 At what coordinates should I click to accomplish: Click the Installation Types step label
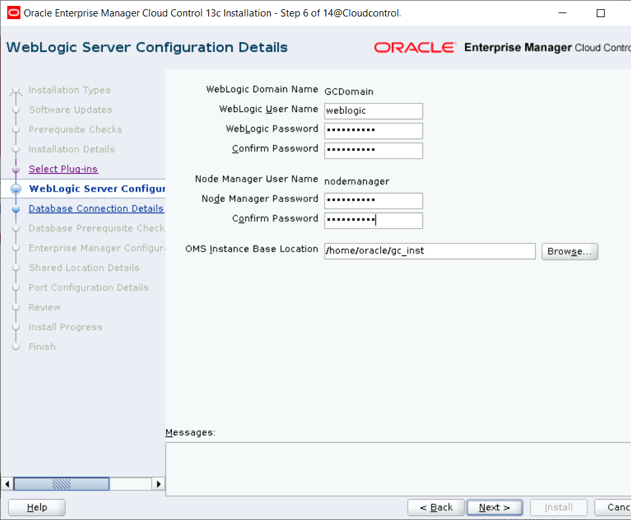[x=69, y=90]
